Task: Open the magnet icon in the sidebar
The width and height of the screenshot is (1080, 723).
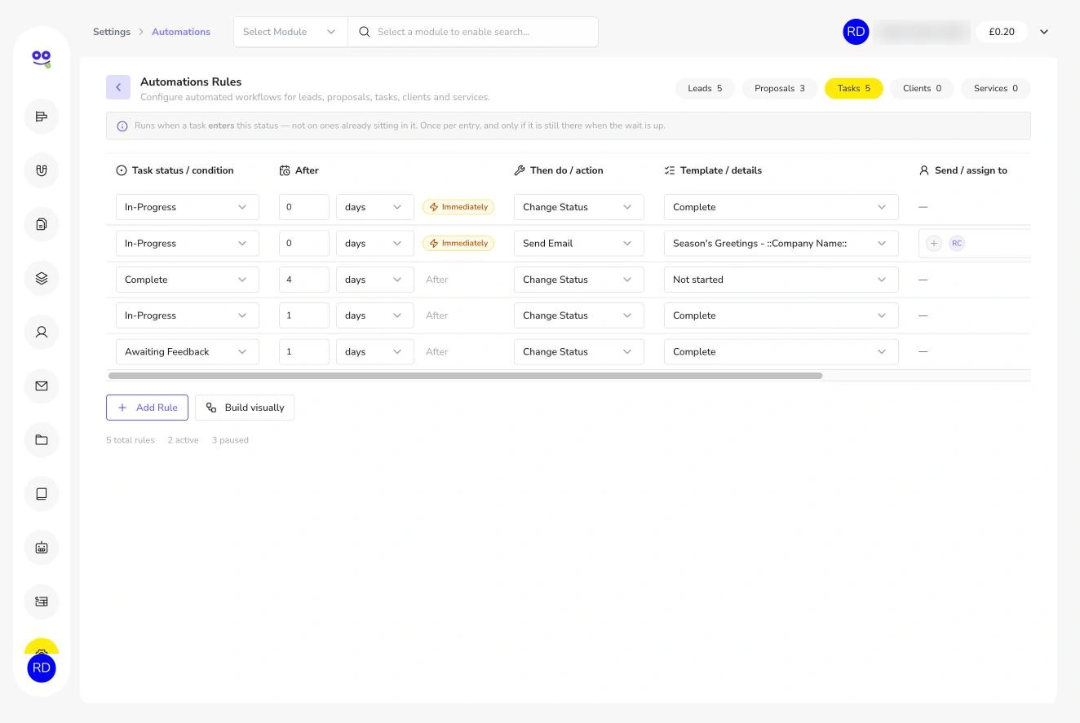Action: [42, 170]
